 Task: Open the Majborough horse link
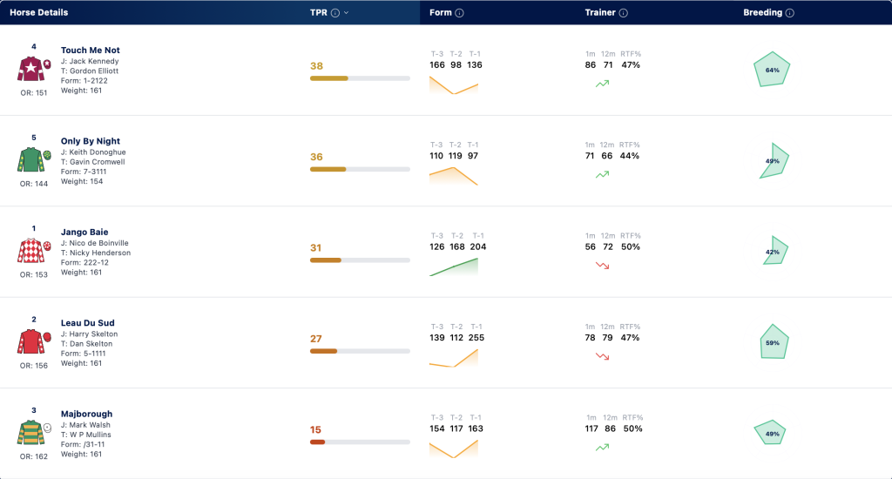[x=86, y=414]
